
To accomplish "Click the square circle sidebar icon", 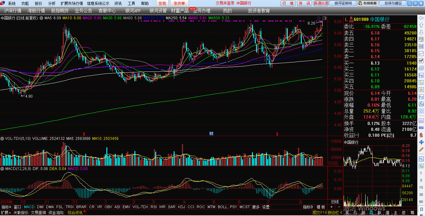I will 421,111.
